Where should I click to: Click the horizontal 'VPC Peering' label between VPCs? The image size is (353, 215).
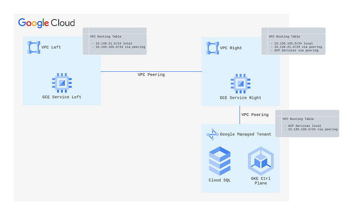(151, 74)
